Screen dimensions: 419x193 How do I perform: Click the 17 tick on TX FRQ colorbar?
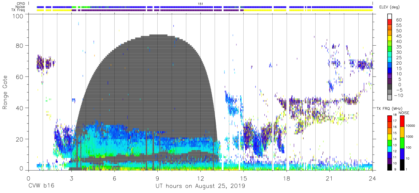pyautogui.click(x=395, y=121)
